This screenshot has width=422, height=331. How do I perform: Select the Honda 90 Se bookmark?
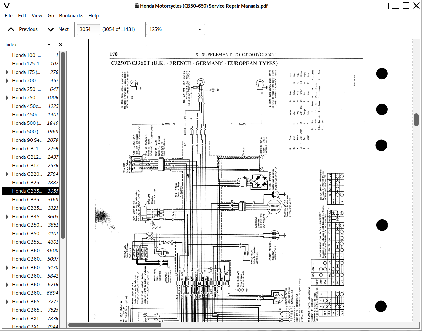[x=31, y=140]
